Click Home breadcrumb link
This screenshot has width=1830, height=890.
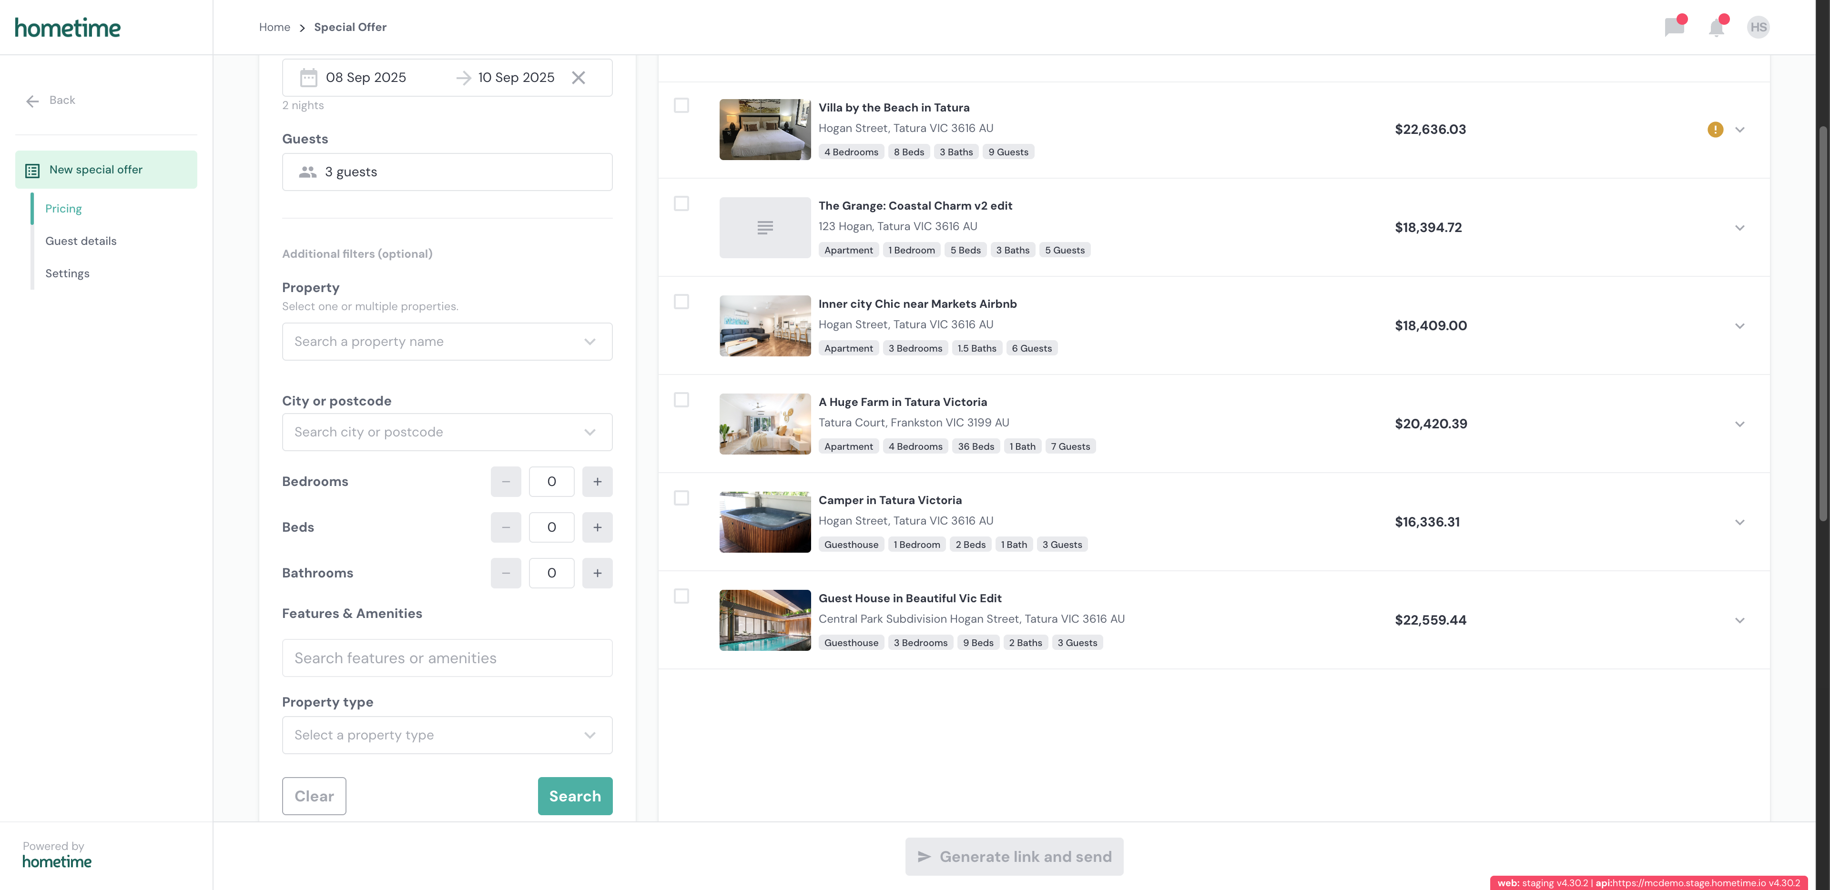click(274, 27)
